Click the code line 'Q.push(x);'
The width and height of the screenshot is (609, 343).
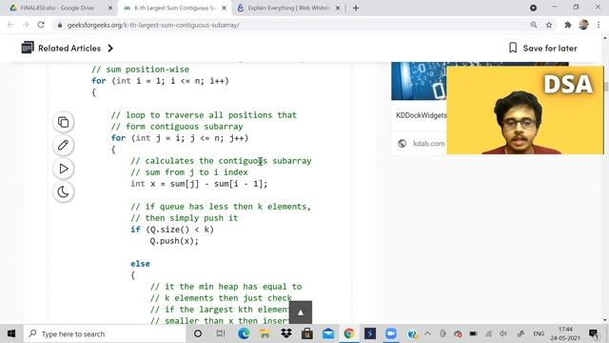point(174,241)
